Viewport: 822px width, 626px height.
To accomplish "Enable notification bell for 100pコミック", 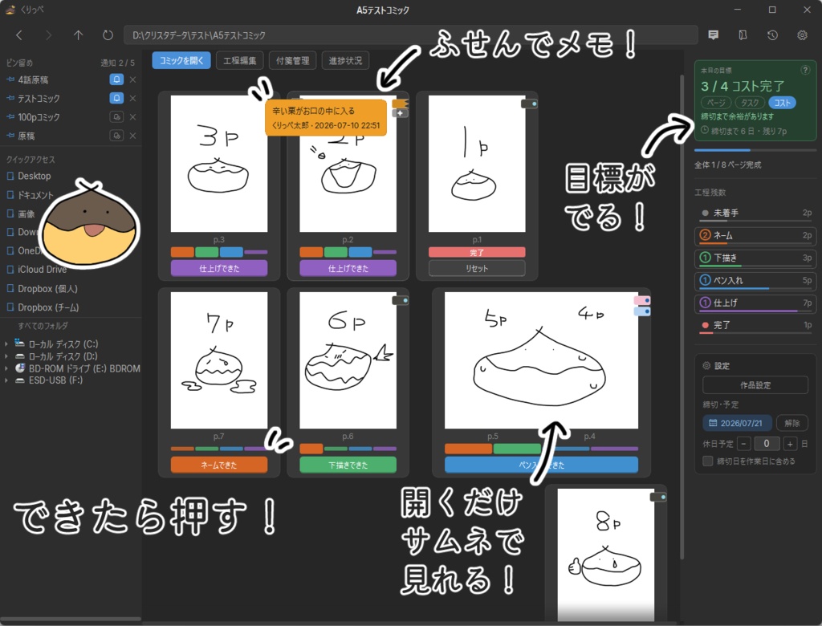I will 116,117.
